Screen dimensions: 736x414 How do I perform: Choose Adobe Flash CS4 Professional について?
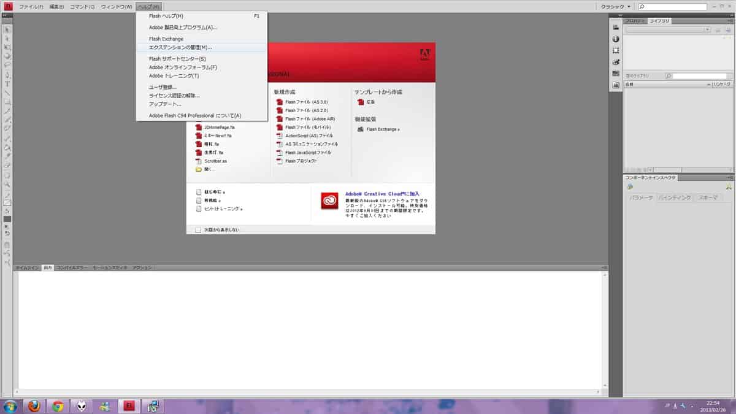click(202, 115)
